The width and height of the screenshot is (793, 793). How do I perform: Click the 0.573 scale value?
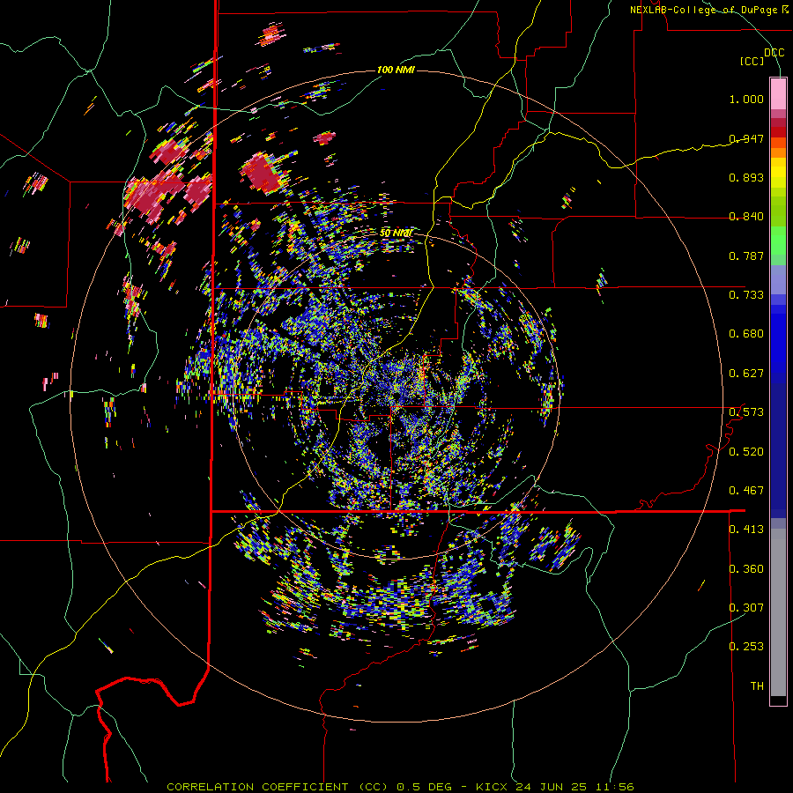[x=746, y=412]
